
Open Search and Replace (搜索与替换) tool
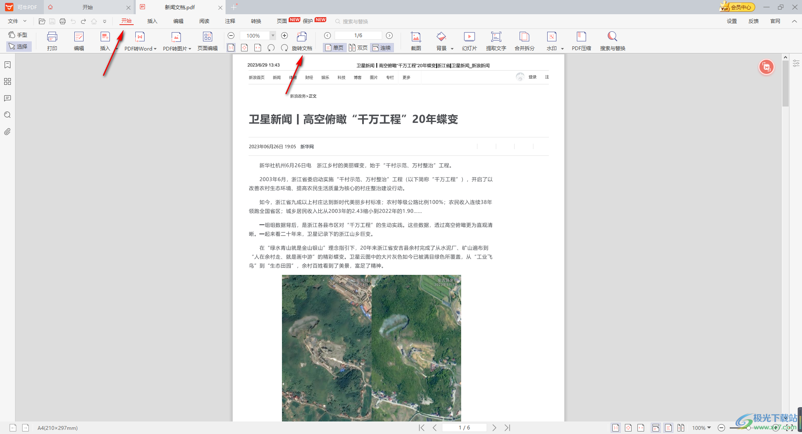pos(612,41)
